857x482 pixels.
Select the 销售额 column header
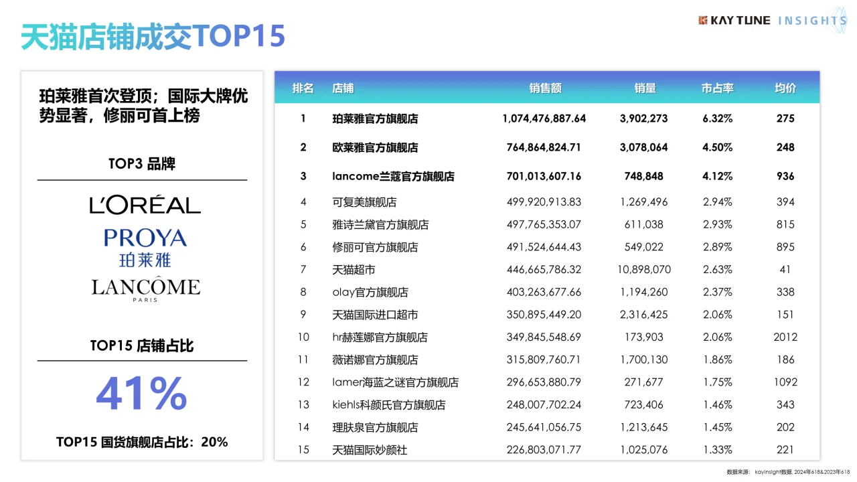(x=544, y=87)
